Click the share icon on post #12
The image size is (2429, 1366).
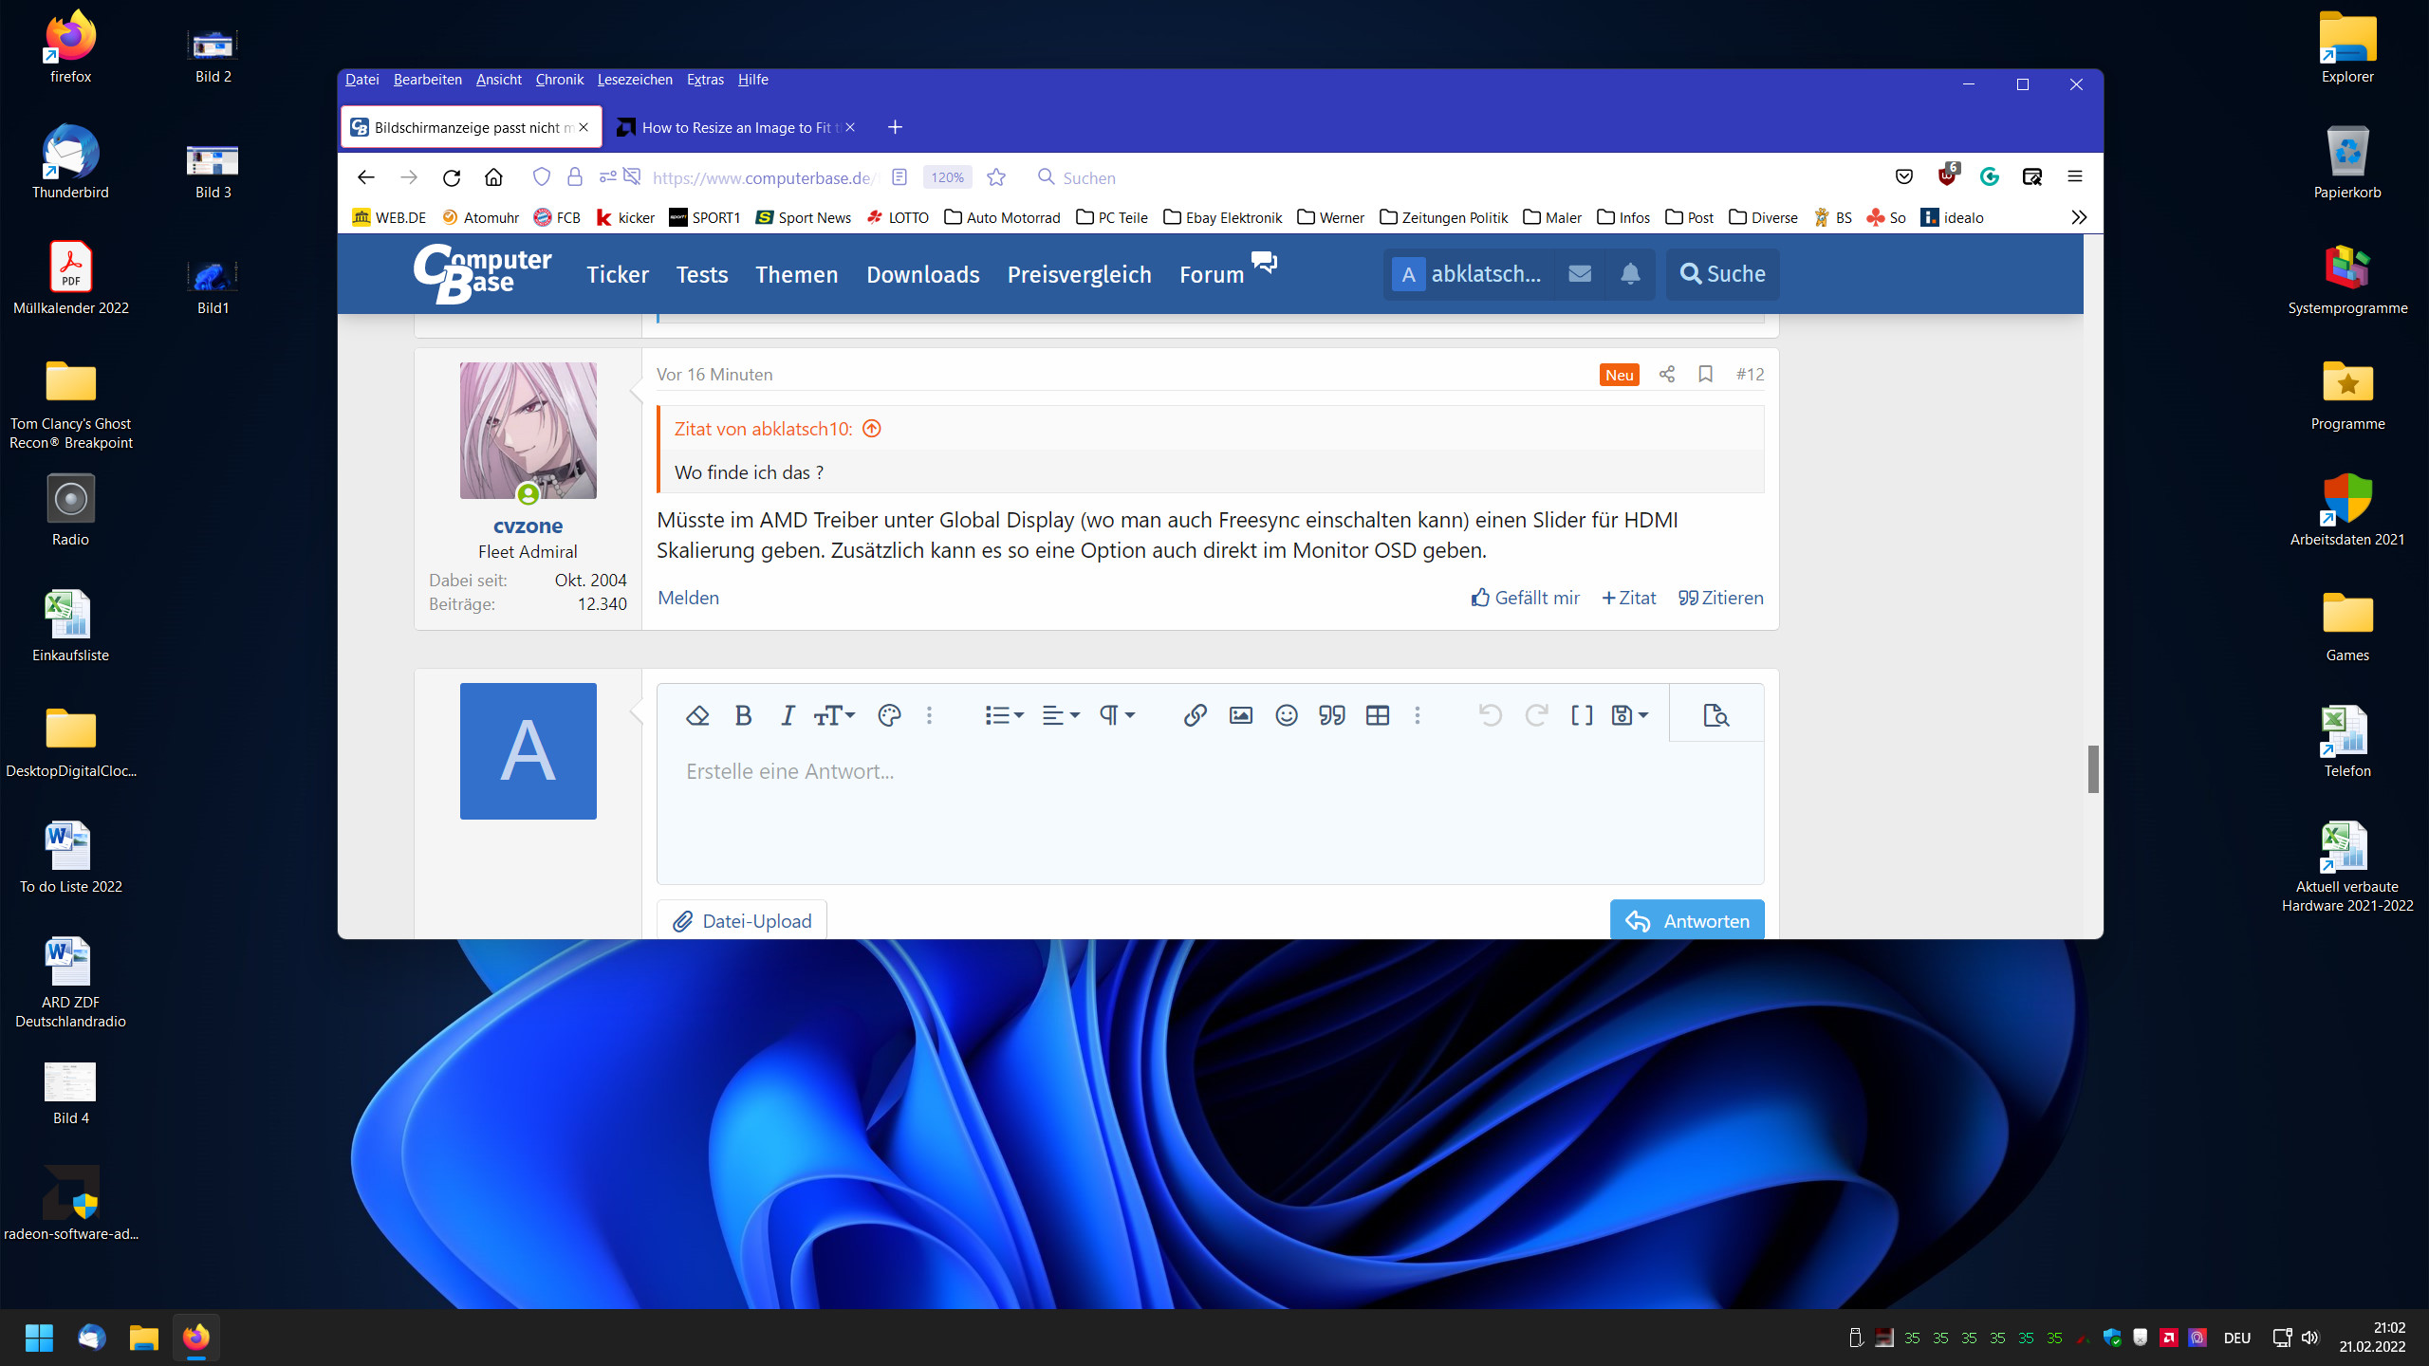pyautogui.click(x=1666, y=374)
